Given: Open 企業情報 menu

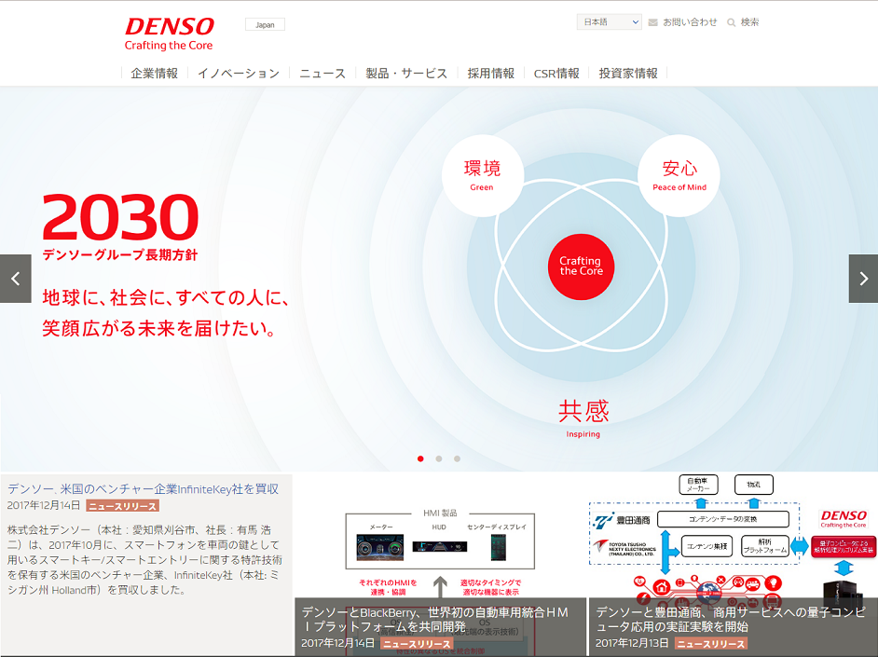Looking at the screenshot, I should [x=155, y=74].
